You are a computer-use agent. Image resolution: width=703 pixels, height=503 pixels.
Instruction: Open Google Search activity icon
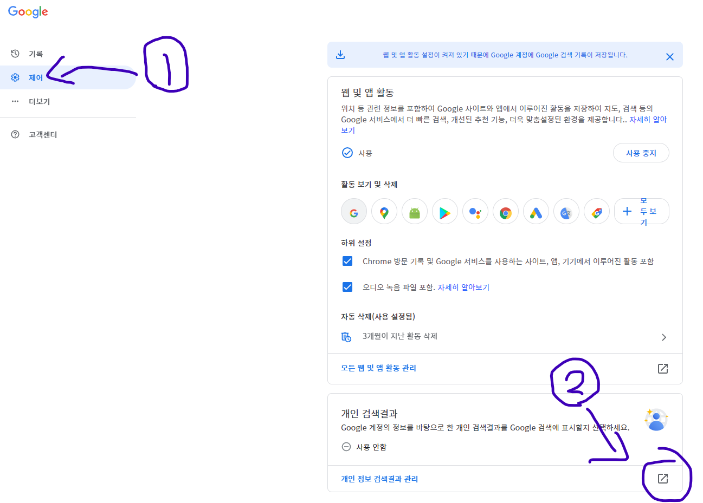354,212
